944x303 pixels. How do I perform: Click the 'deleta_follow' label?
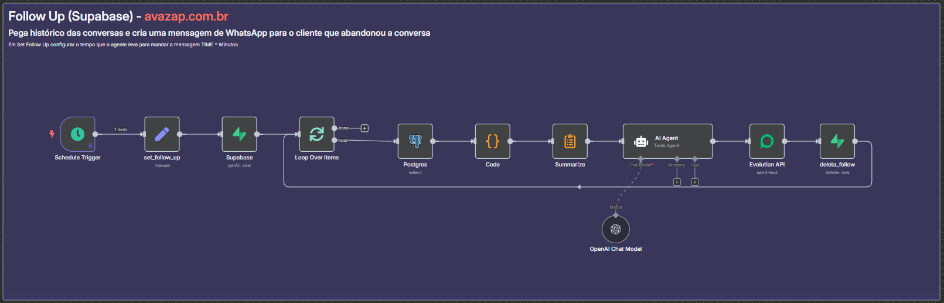pos(837,165)
